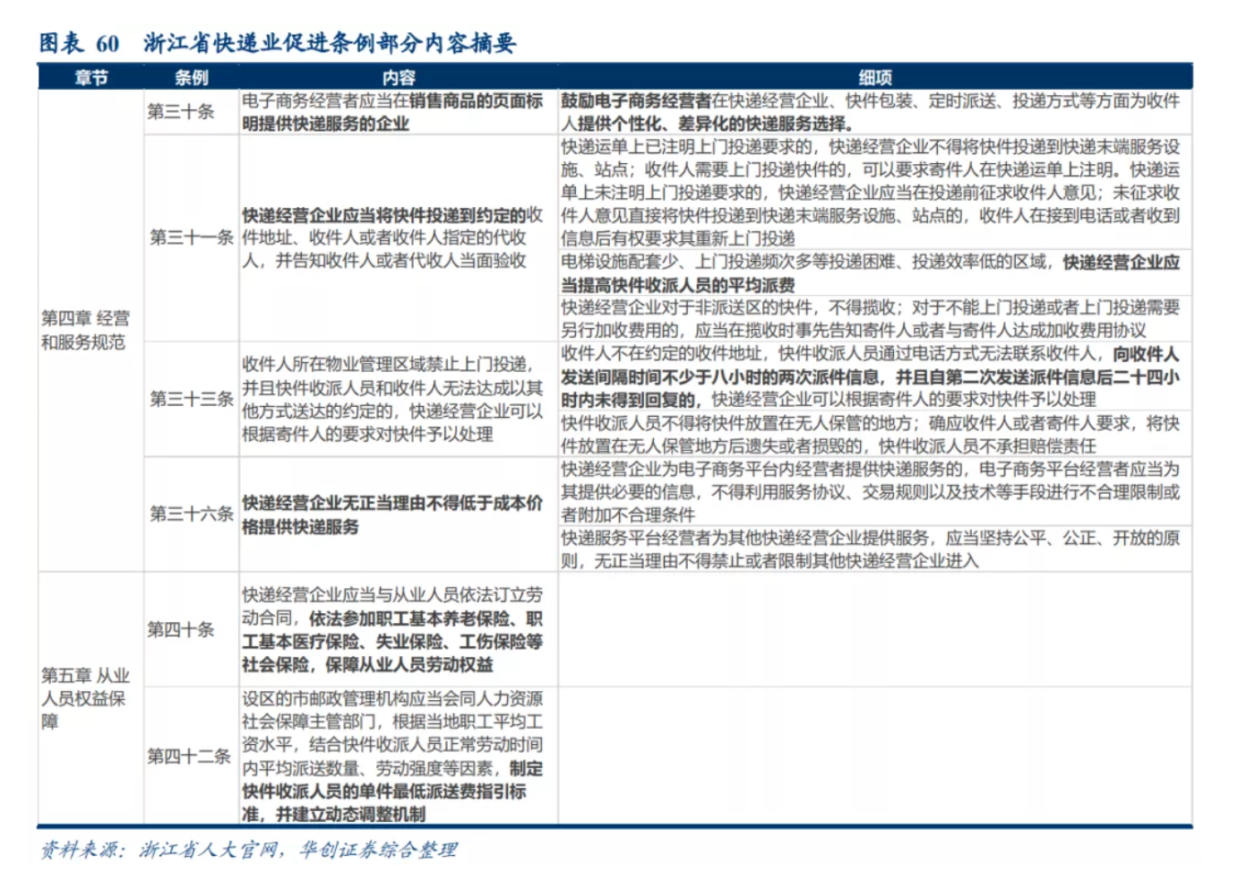Click the 第三十三条 cell
1238x882 pixels.
(x=191, y=399)
